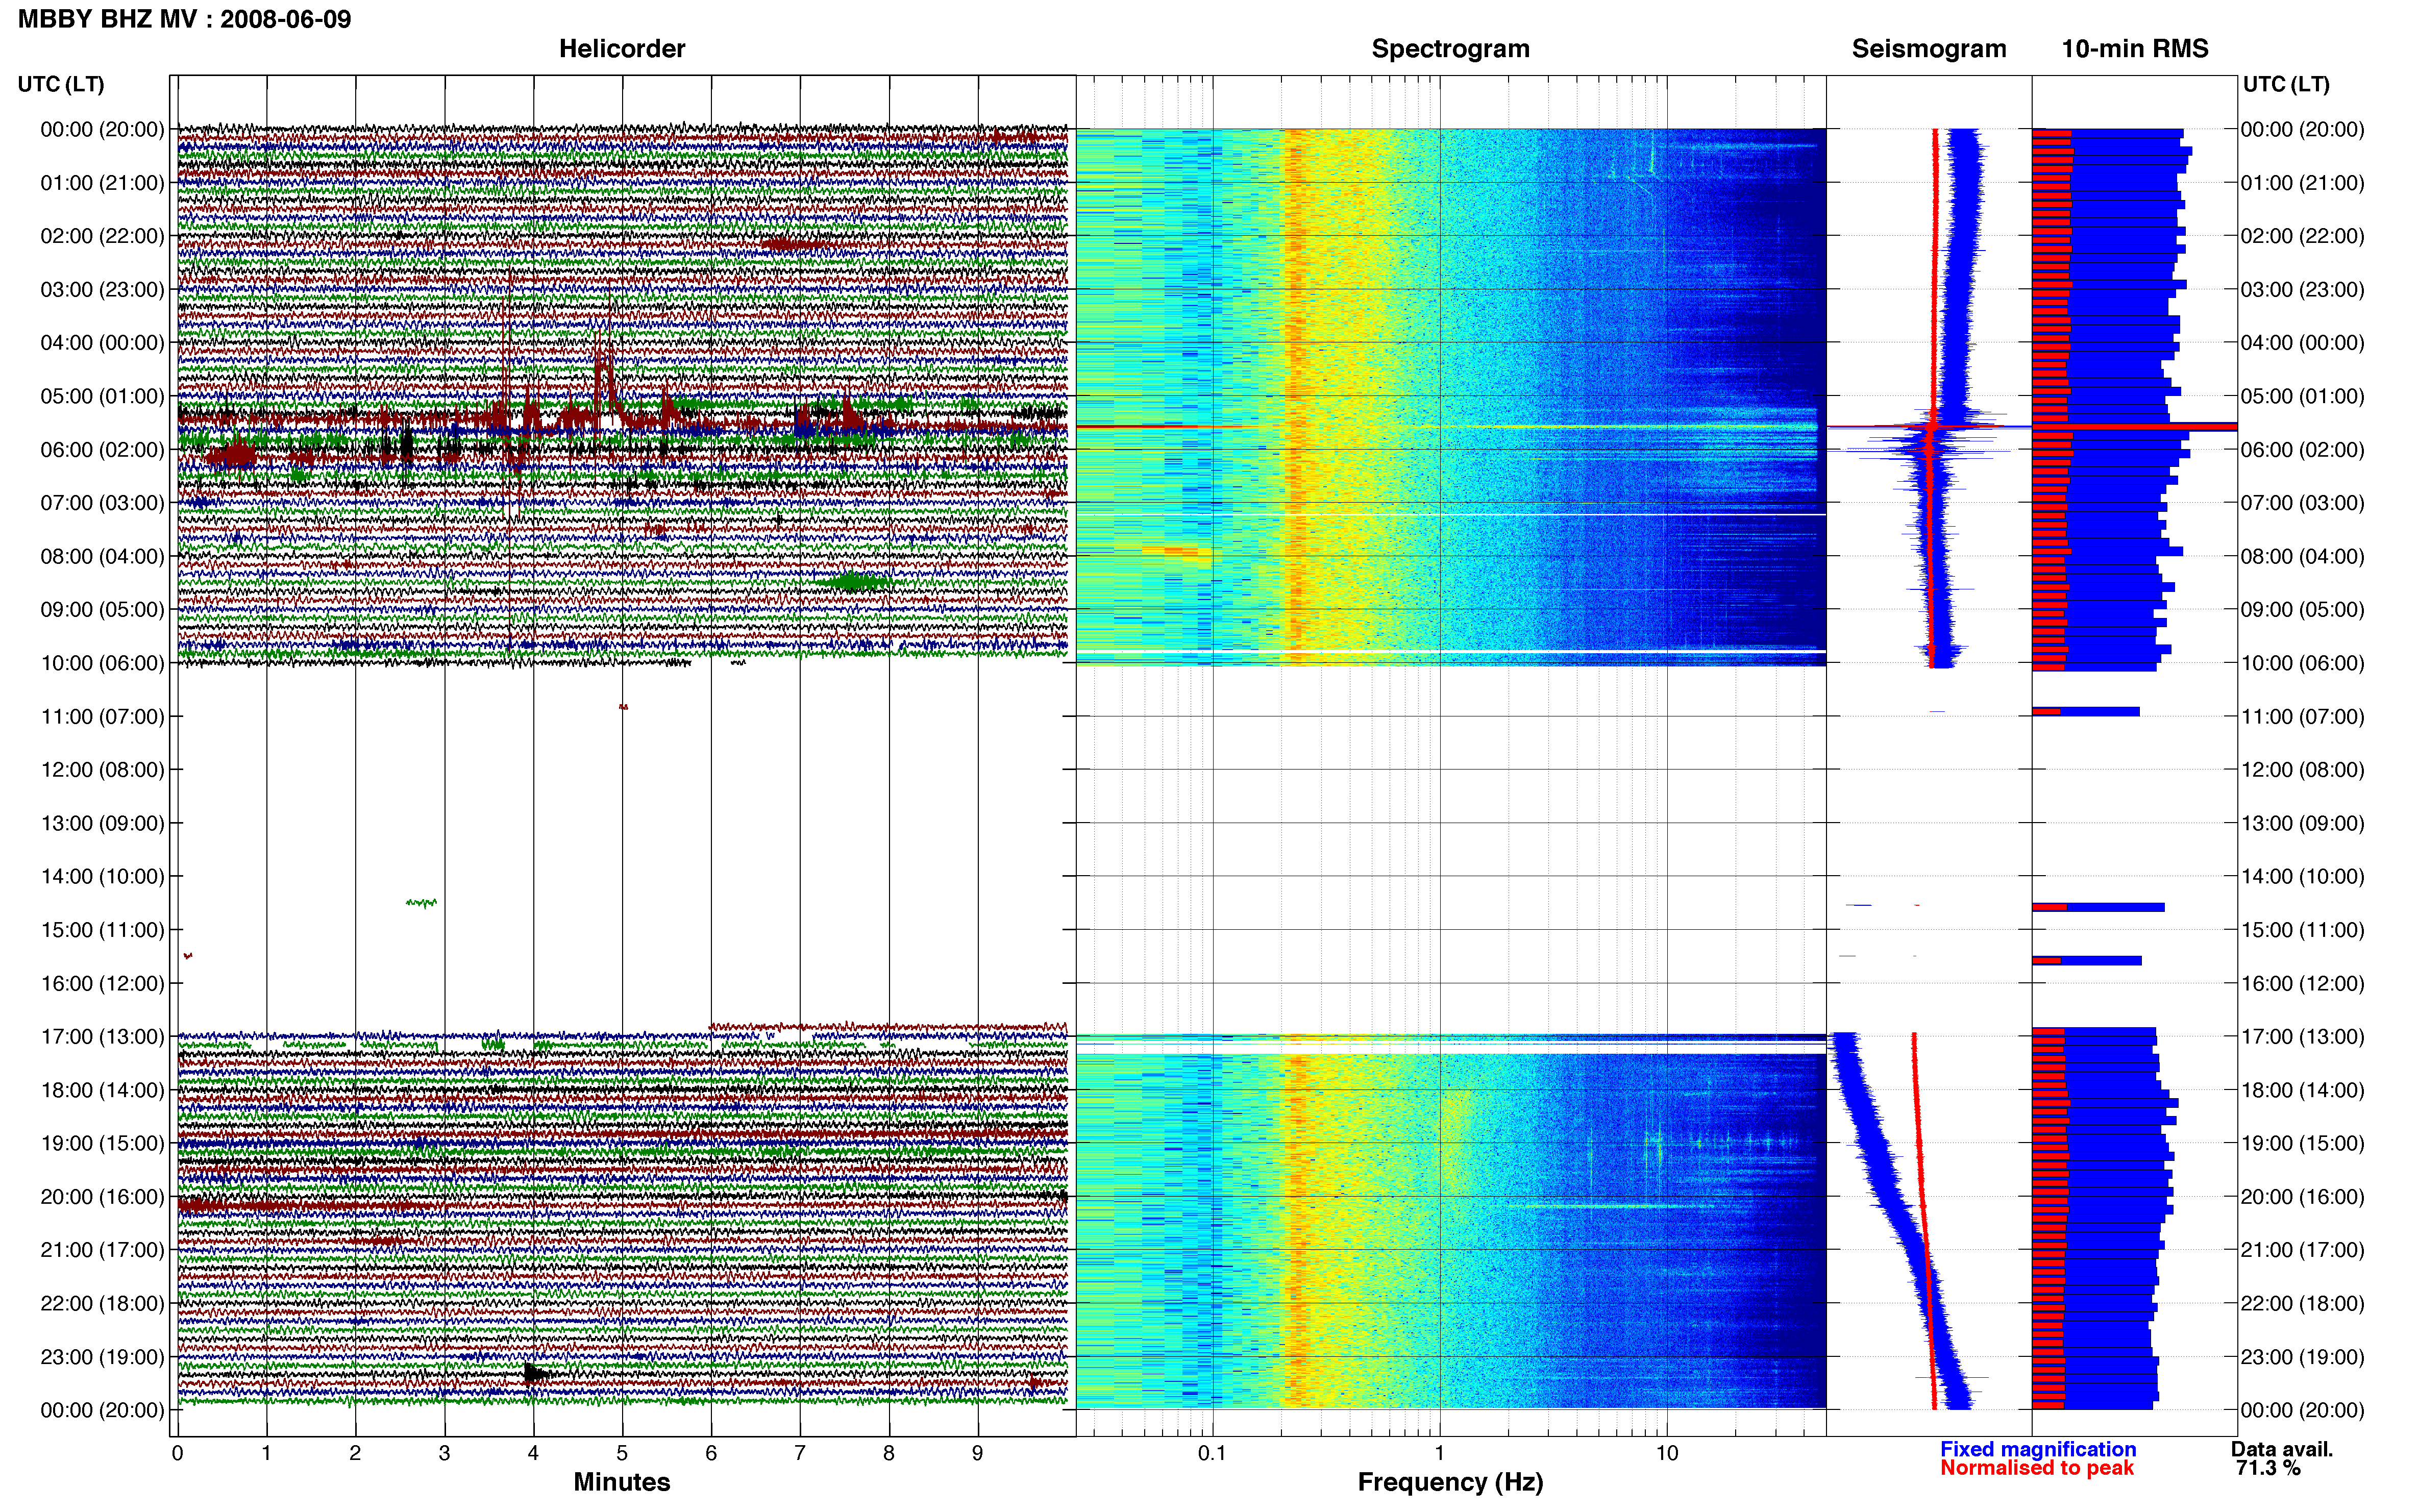Click the left '01:00 (21:00)' time label
2419x1512 pixels.
102,183
